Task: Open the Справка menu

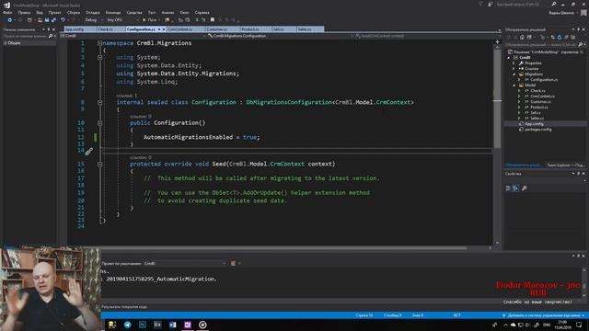Action: point(202,12)
